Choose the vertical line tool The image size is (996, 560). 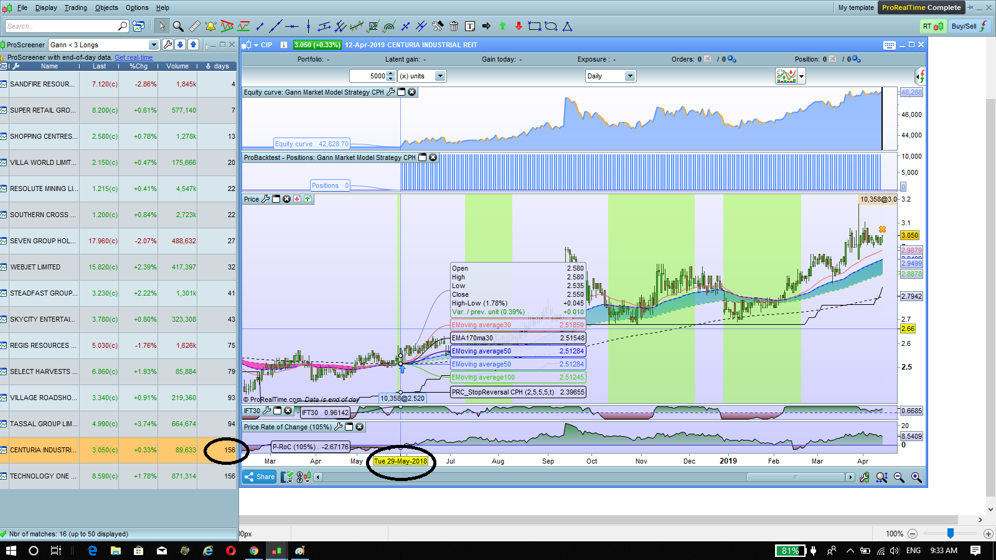pyautogui.click(x=308, y=26)
